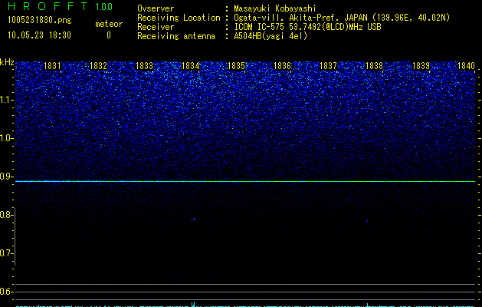Click the 1833 time marker

[144, 65]
